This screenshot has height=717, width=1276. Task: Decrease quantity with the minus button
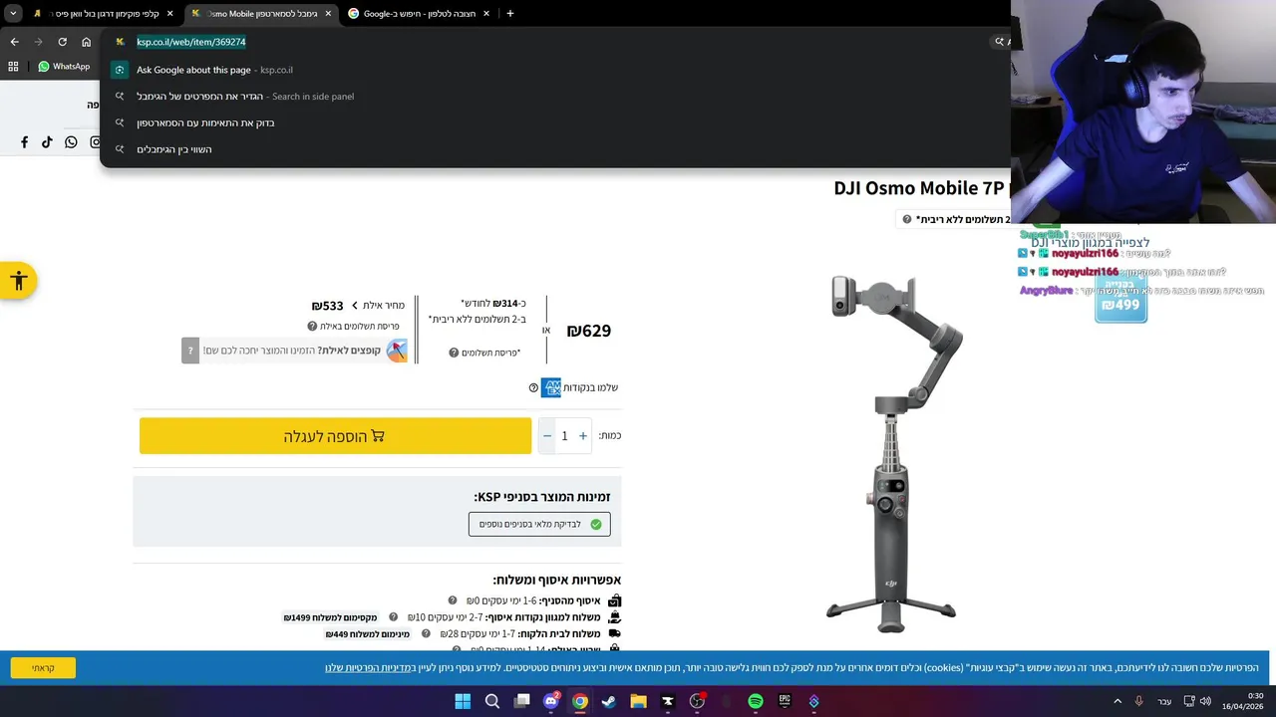tap(546, 436)
